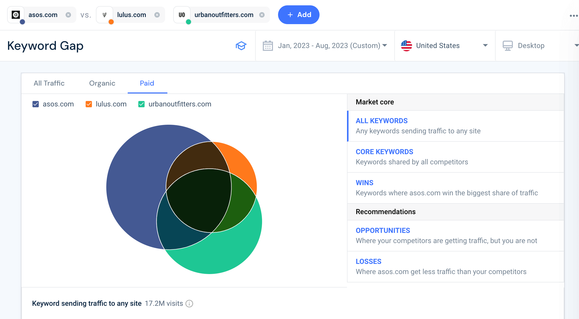This screenshot has width=579, height=319.
Task: Click the teal asos and urbanoutfitters overlap region
Action: coord(176,230)
